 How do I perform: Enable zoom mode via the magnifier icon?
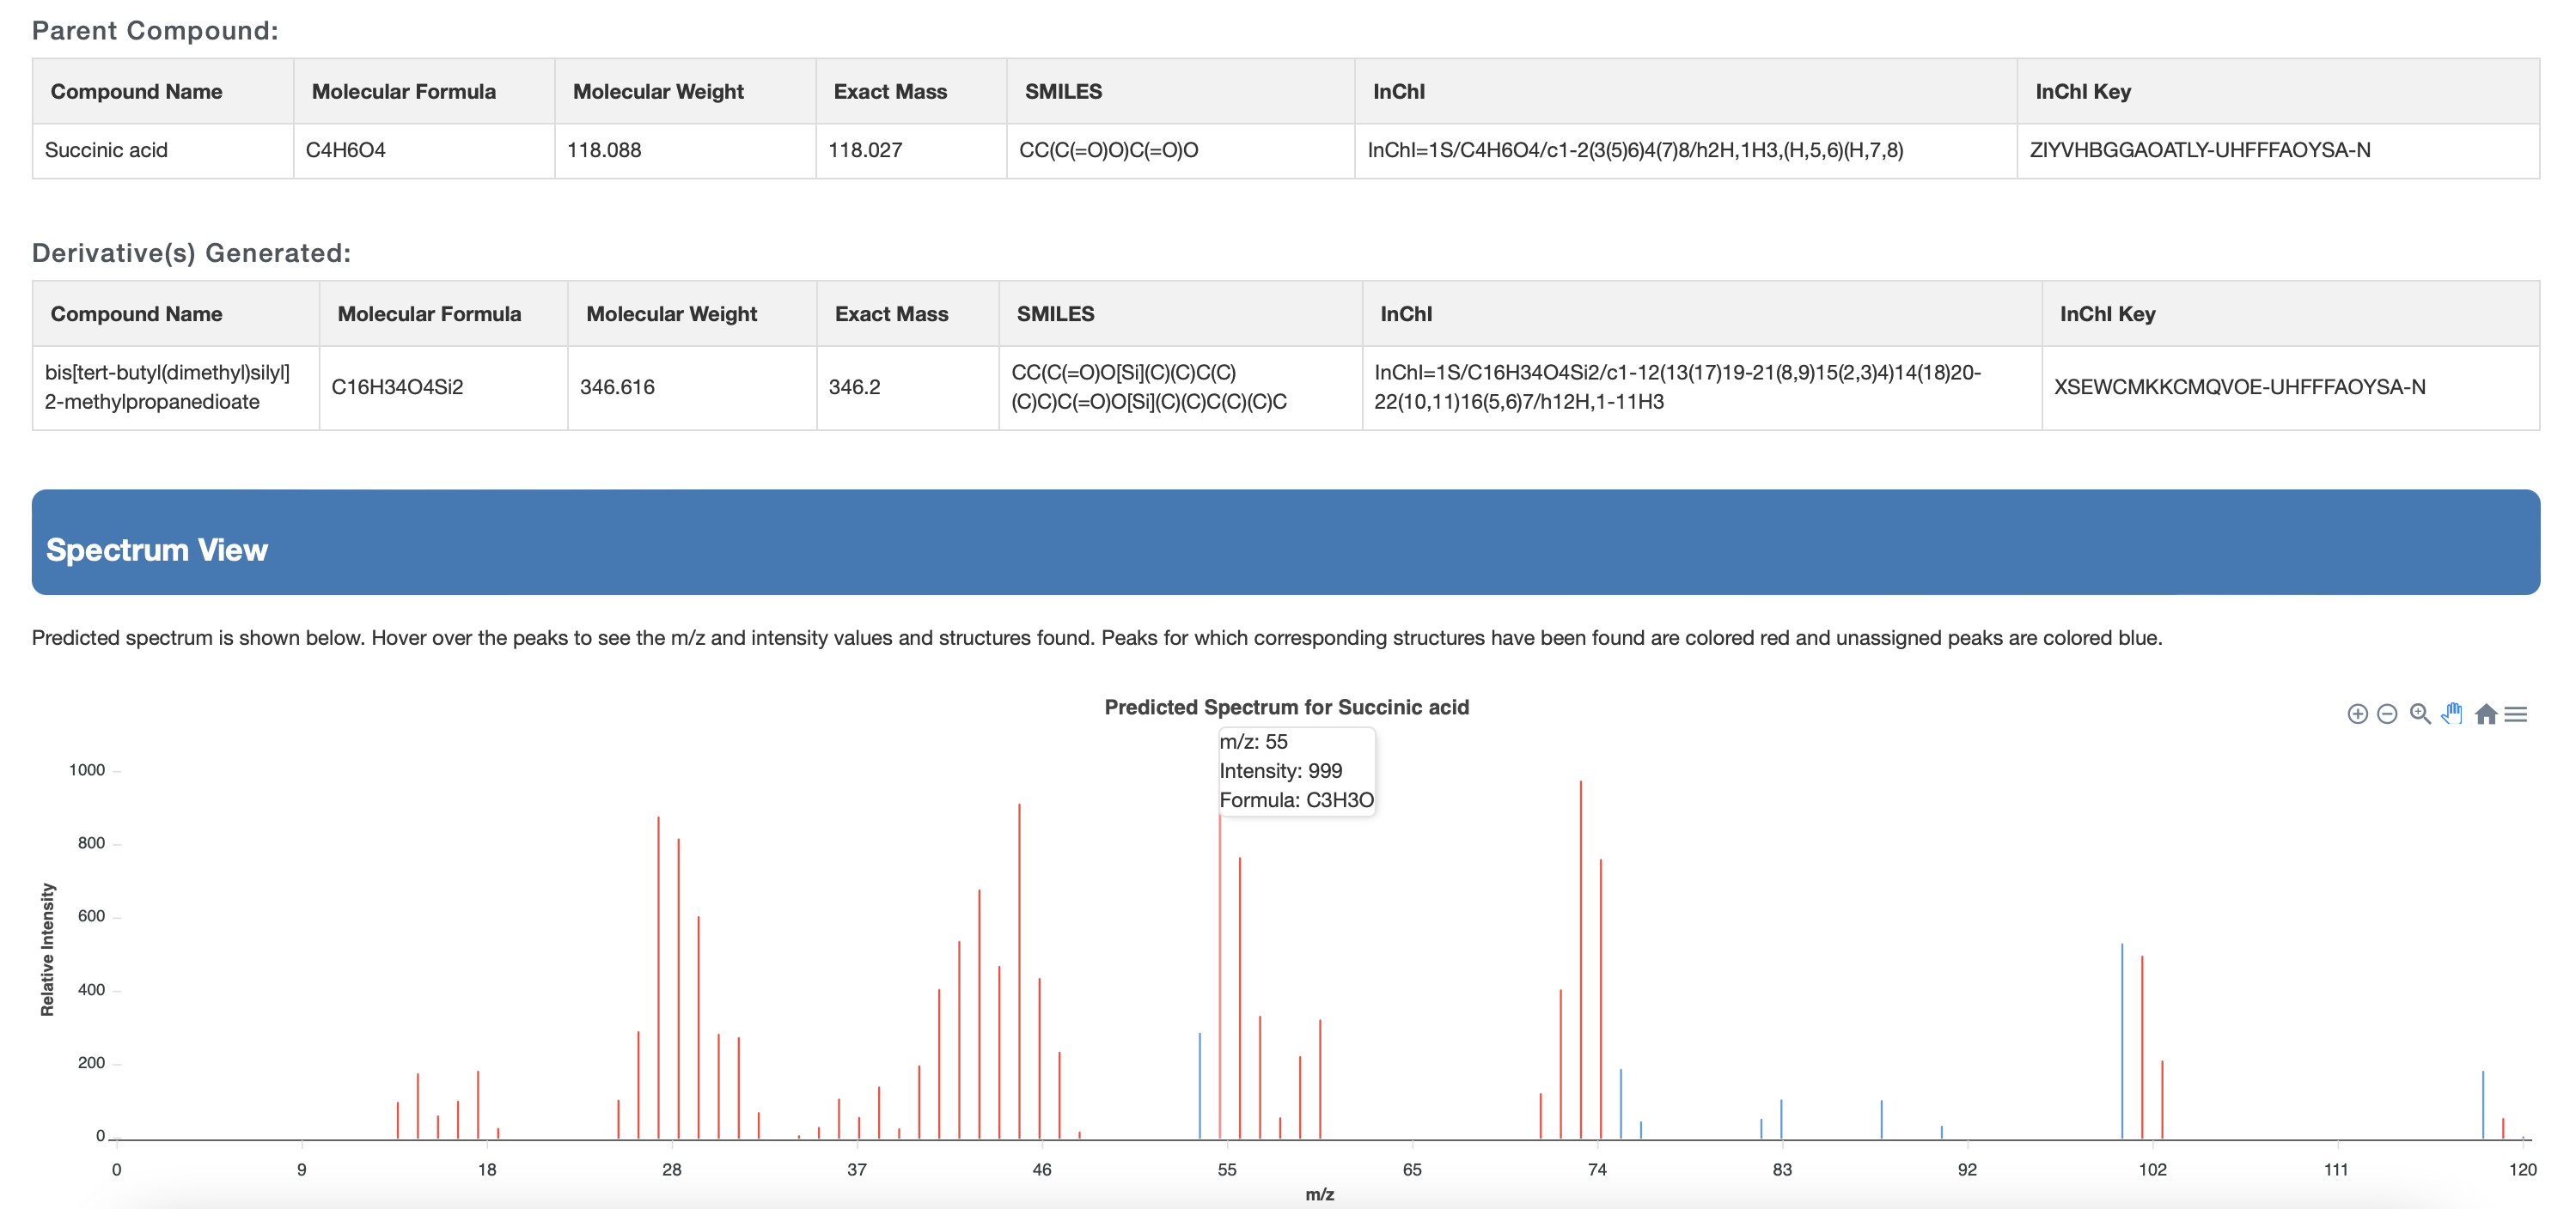click(2419, 714)
